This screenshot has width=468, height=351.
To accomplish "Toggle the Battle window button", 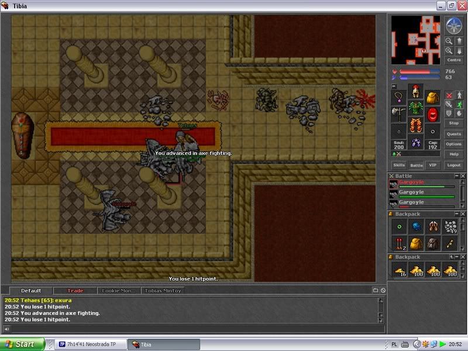I will click(x=416, y=165).
